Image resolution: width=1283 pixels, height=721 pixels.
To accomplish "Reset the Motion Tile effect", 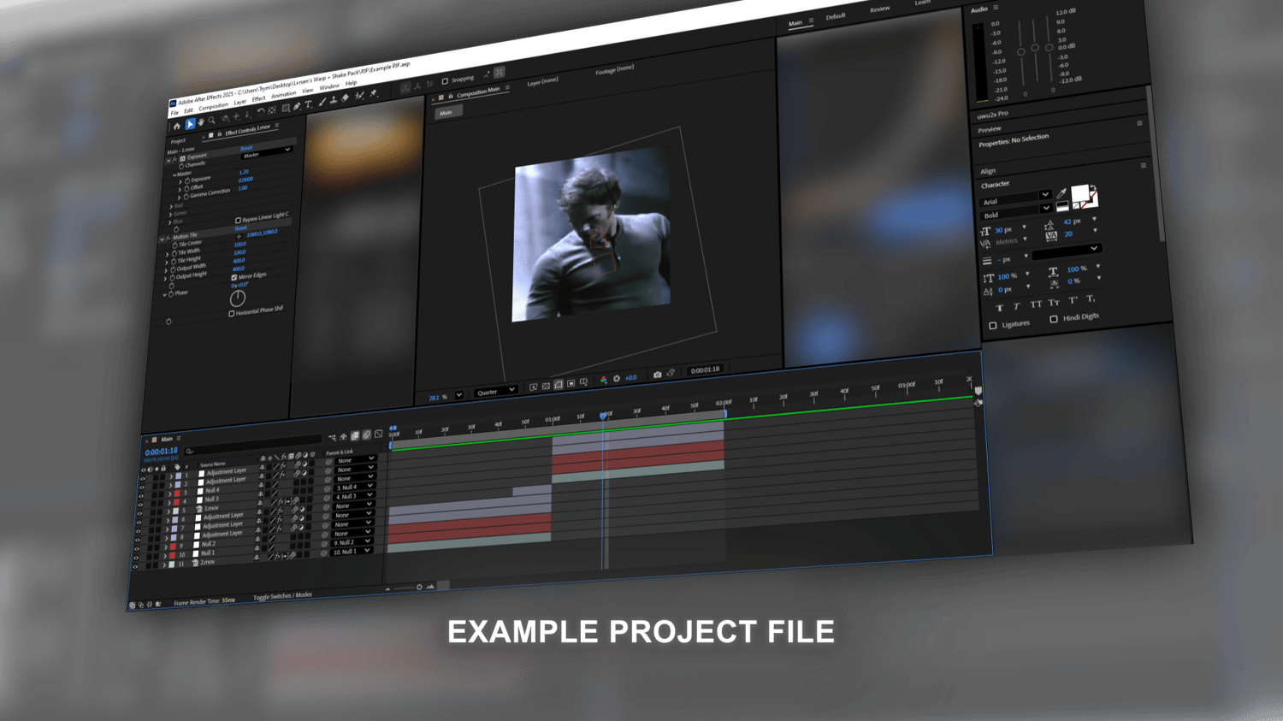I will (x=241, y=228).
